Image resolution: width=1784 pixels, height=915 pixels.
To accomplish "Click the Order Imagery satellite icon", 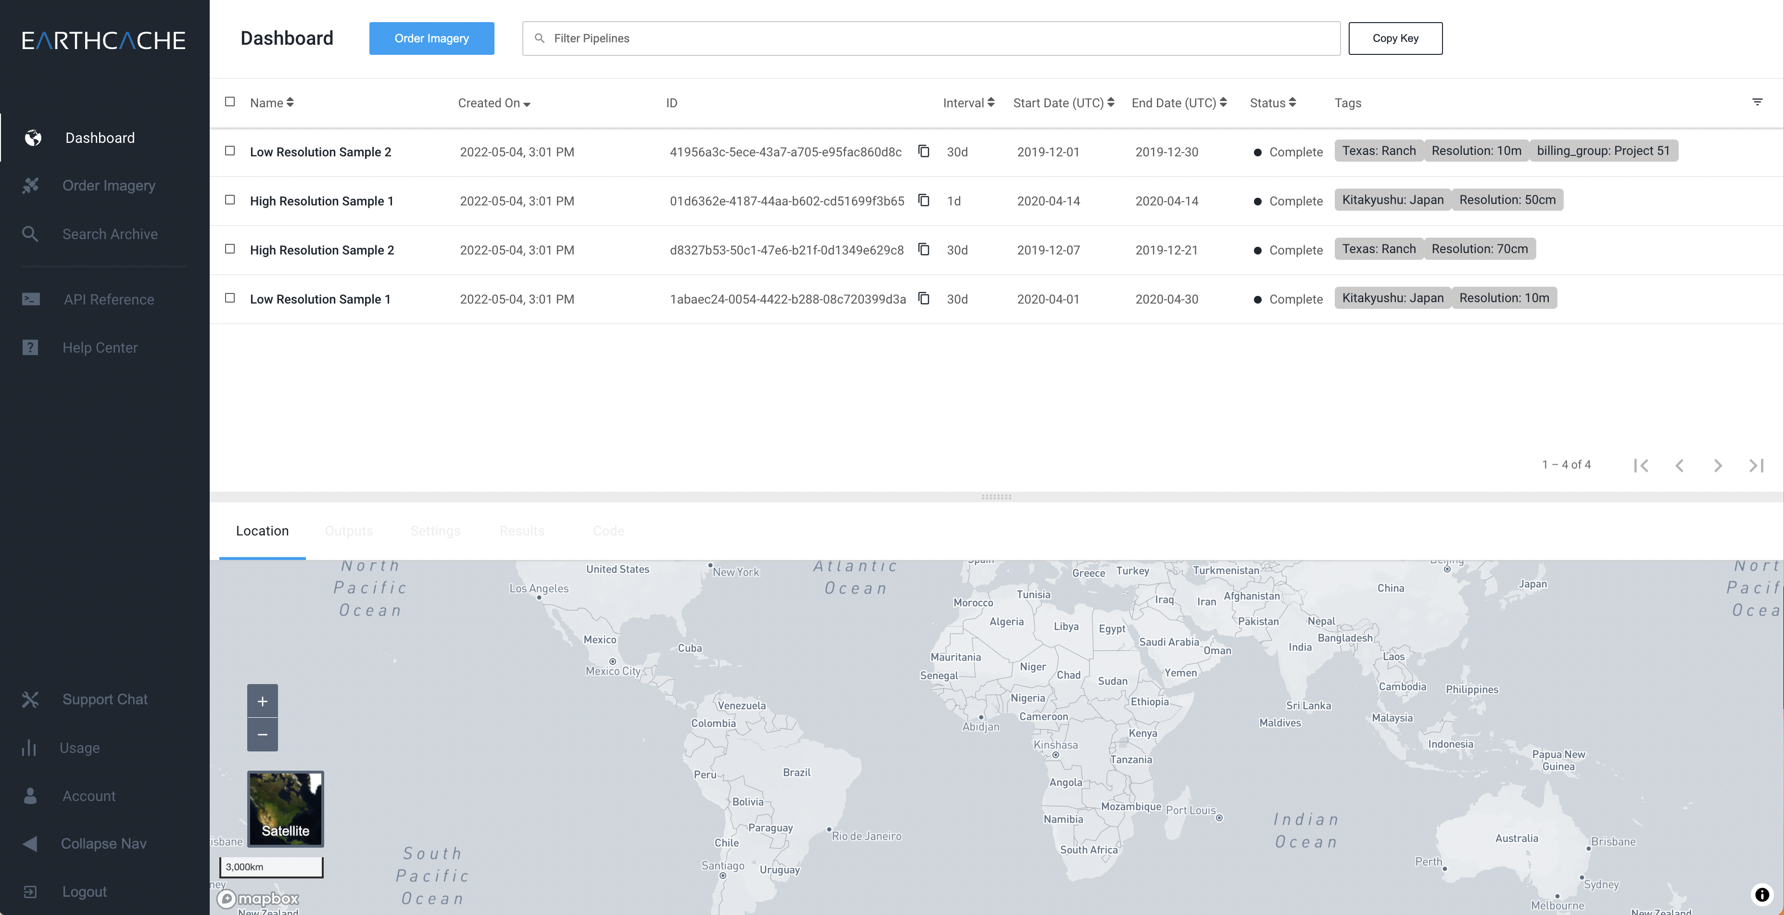I will click(x=30, y=186).
